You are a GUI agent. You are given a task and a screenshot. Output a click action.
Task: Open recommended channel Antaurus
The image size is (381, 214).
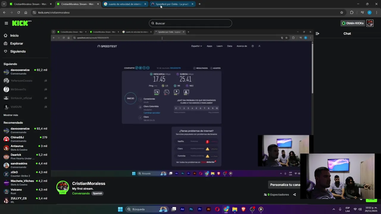tap(25, 148)
